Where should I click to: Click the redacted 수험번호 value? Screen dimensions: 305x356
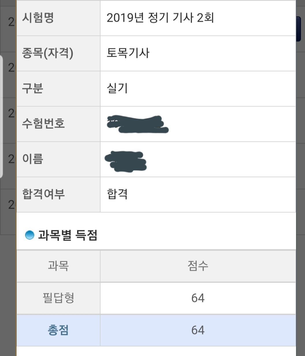click(137, 124)
